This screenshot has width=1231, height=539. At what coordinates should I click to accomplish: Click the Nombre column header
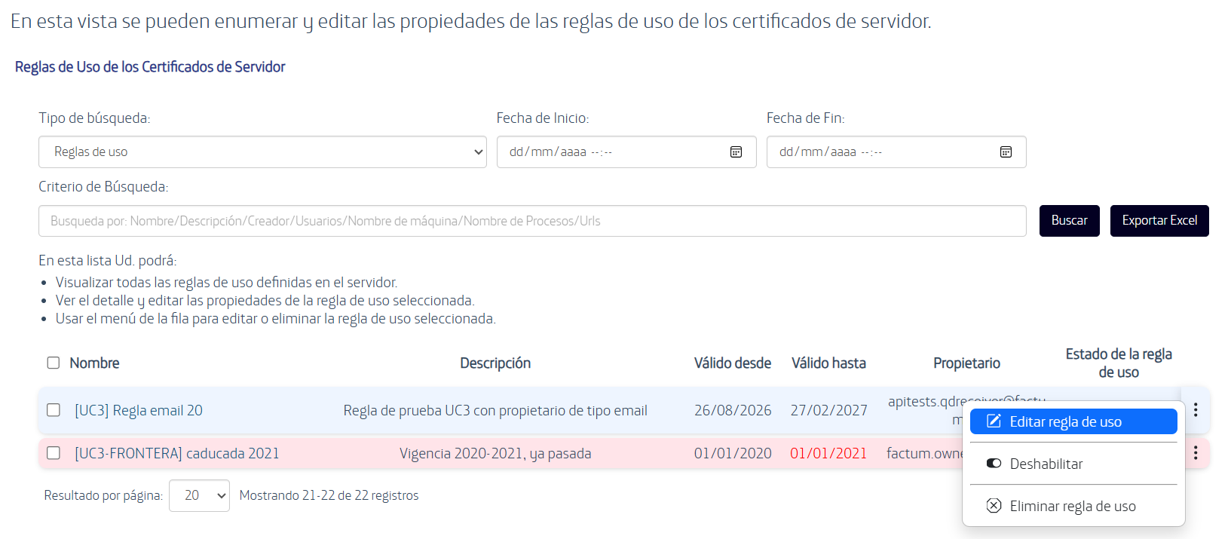(94, 363)
